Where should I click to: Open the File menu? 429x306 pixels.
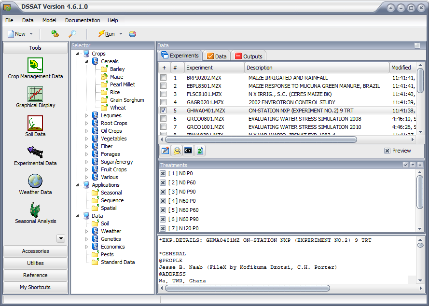pyautogui.click(x=9, y=20)
